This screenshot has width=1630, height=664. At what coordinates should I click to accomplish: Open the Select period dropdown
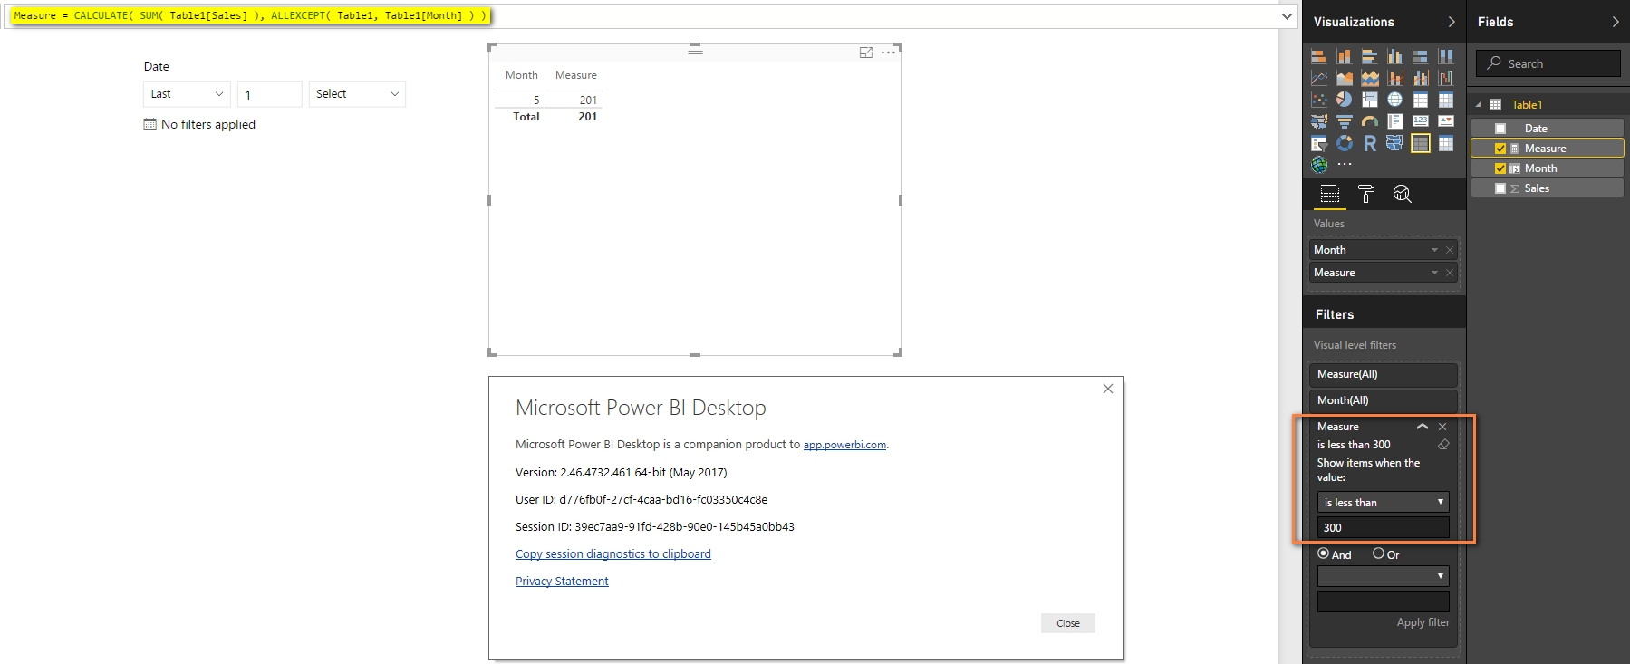[357, 94]
